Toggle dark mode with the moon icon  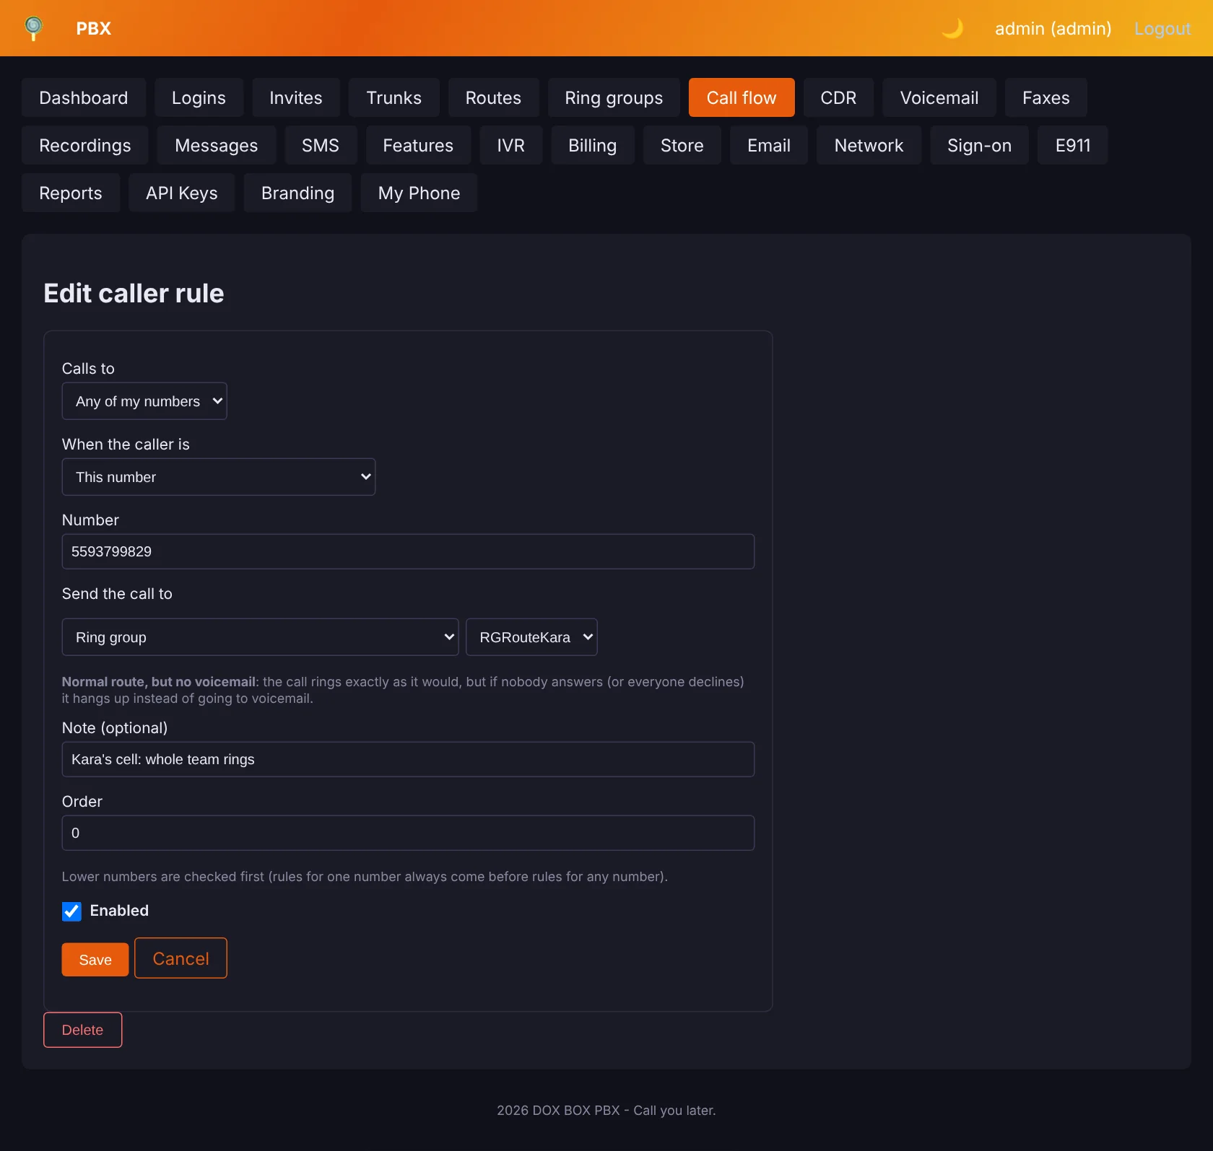click(x=952, y=28)
